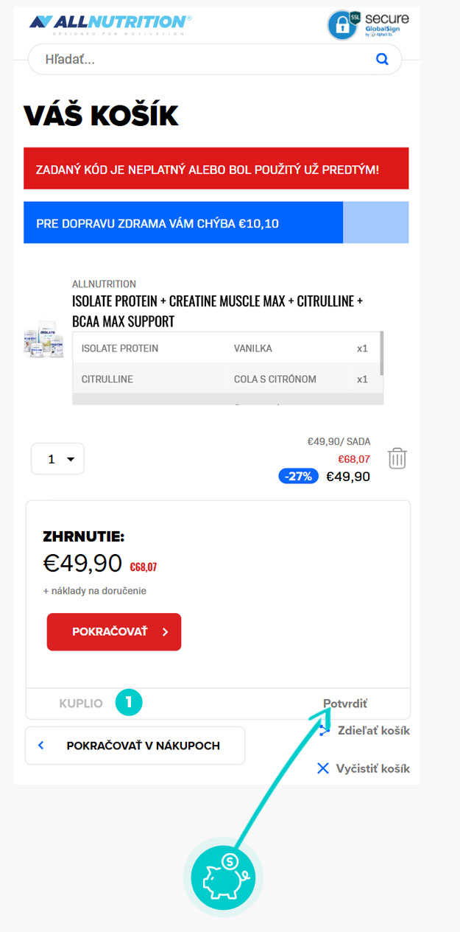Click Pokračovať v nákupoch button

[135, 746]
